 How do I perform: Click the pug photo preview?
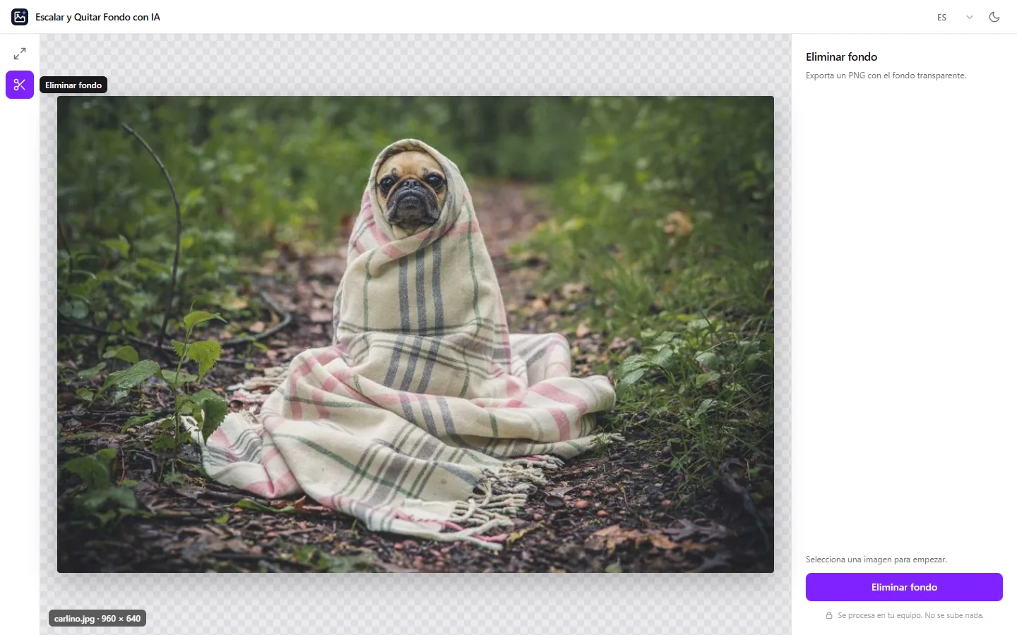(415, 334)
